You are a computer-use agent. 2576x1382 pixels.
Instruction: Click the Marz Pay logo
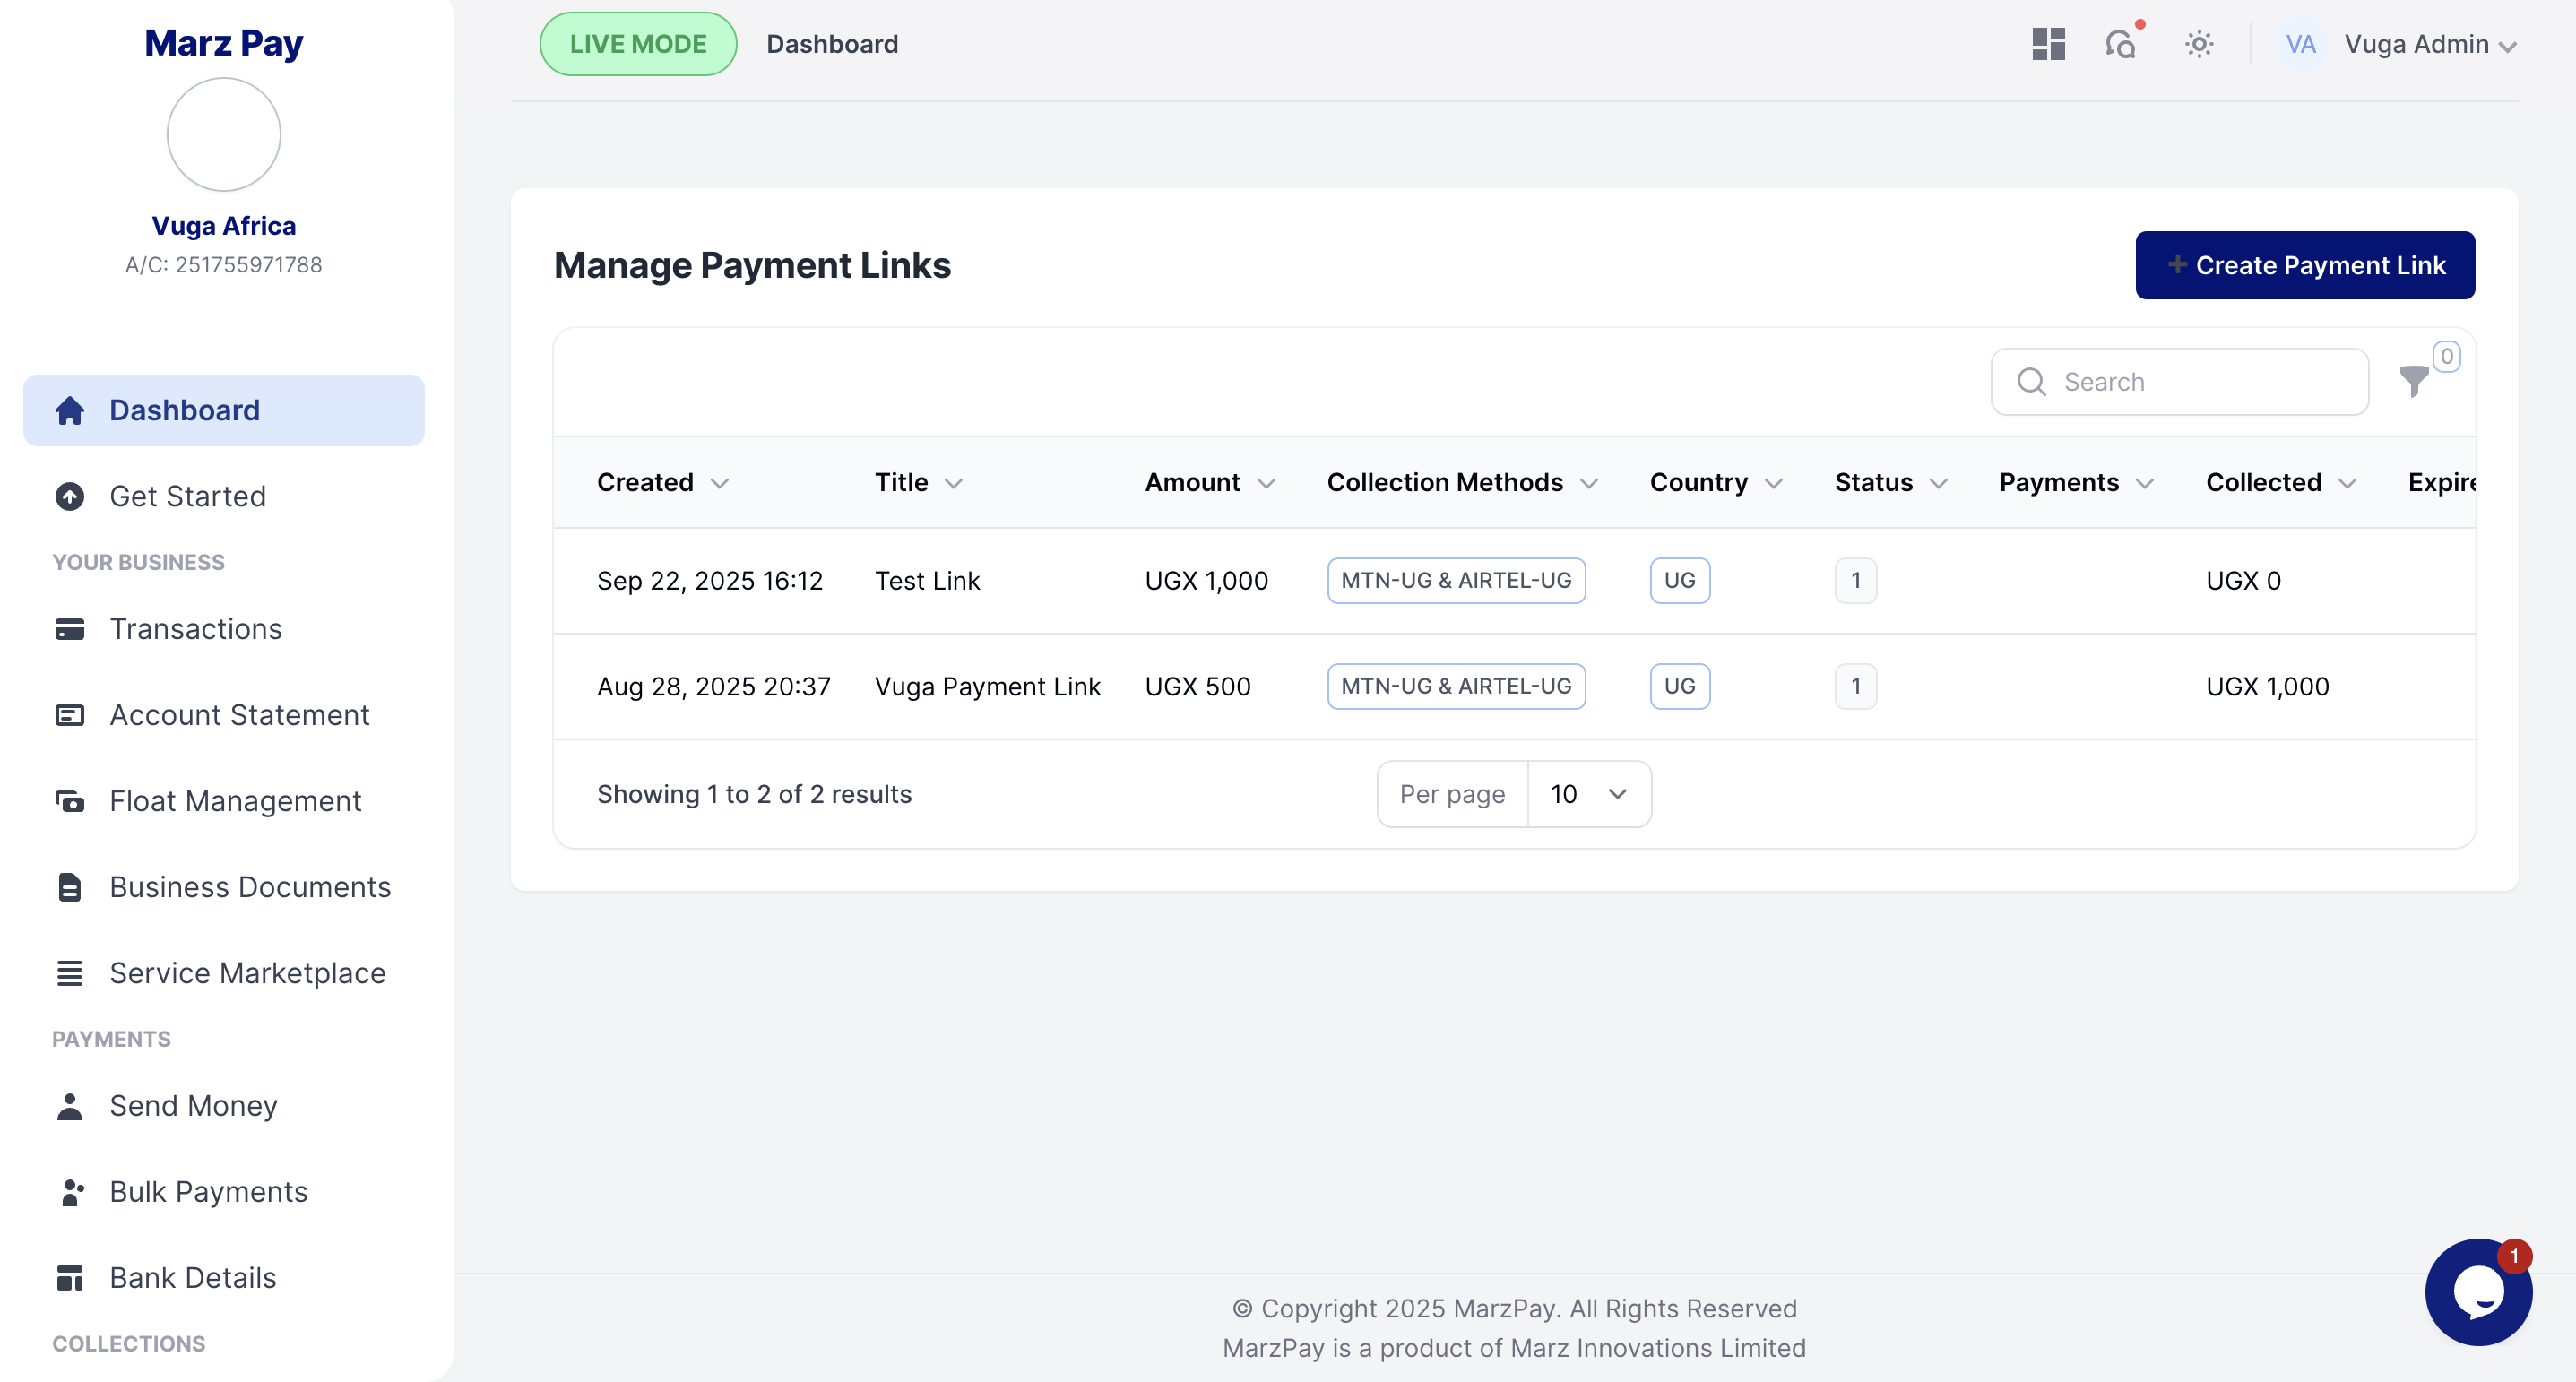click(x=224, y=43)
